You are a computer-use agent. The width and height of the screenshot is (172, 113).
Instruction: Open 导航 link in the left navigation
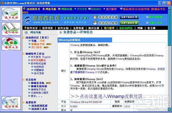click(x=34, y=41)
